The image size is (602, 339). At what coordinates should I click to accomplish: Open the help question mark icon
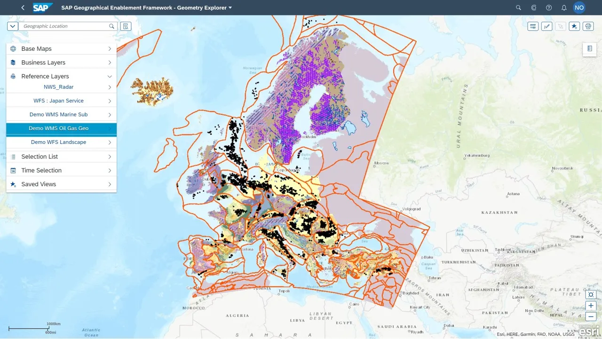coord(549,8)
